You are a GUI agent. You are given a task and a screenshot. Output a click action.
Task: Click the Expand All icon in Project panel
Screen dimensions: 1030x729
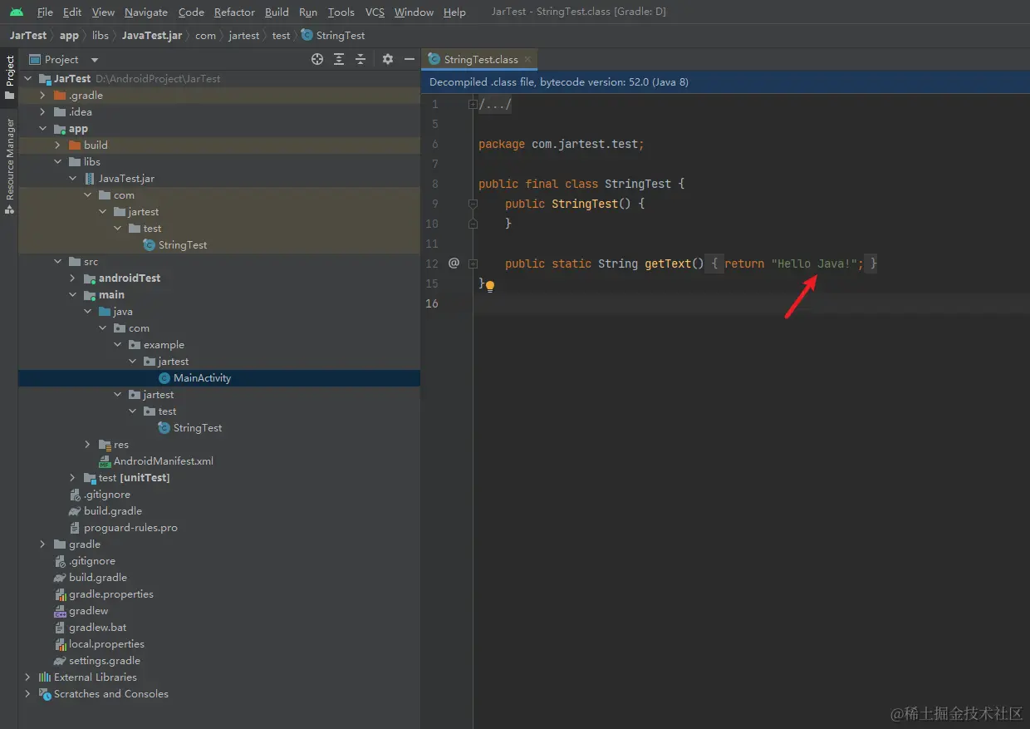tap(339, 59)
